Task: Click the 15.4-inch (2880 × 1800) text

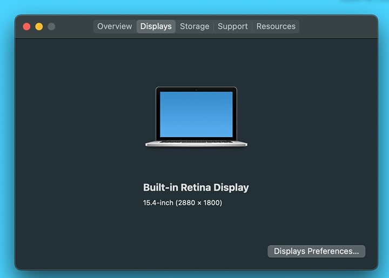Action: coord(183,202)
